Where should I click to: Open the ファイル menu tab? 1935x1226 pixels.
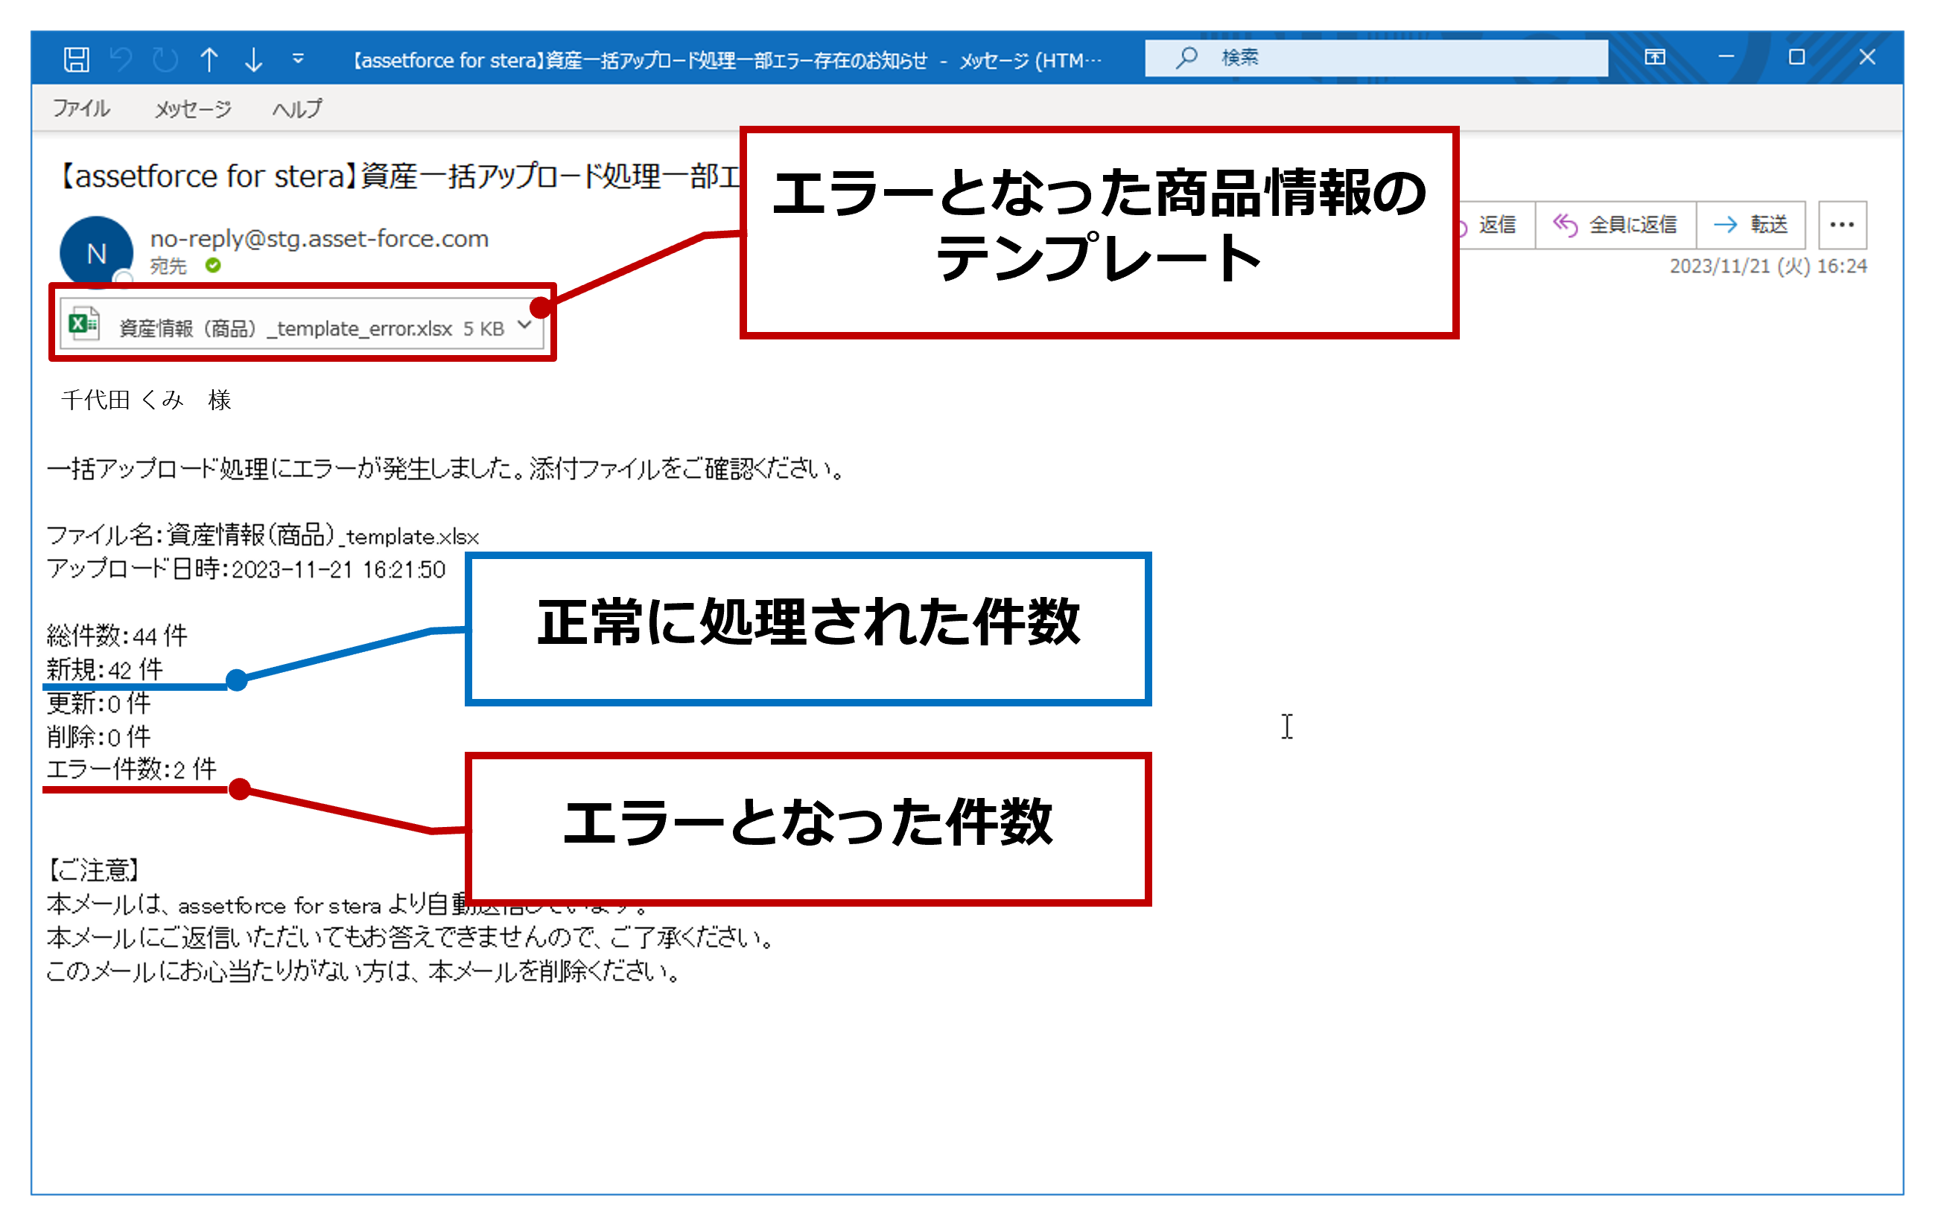81,109
